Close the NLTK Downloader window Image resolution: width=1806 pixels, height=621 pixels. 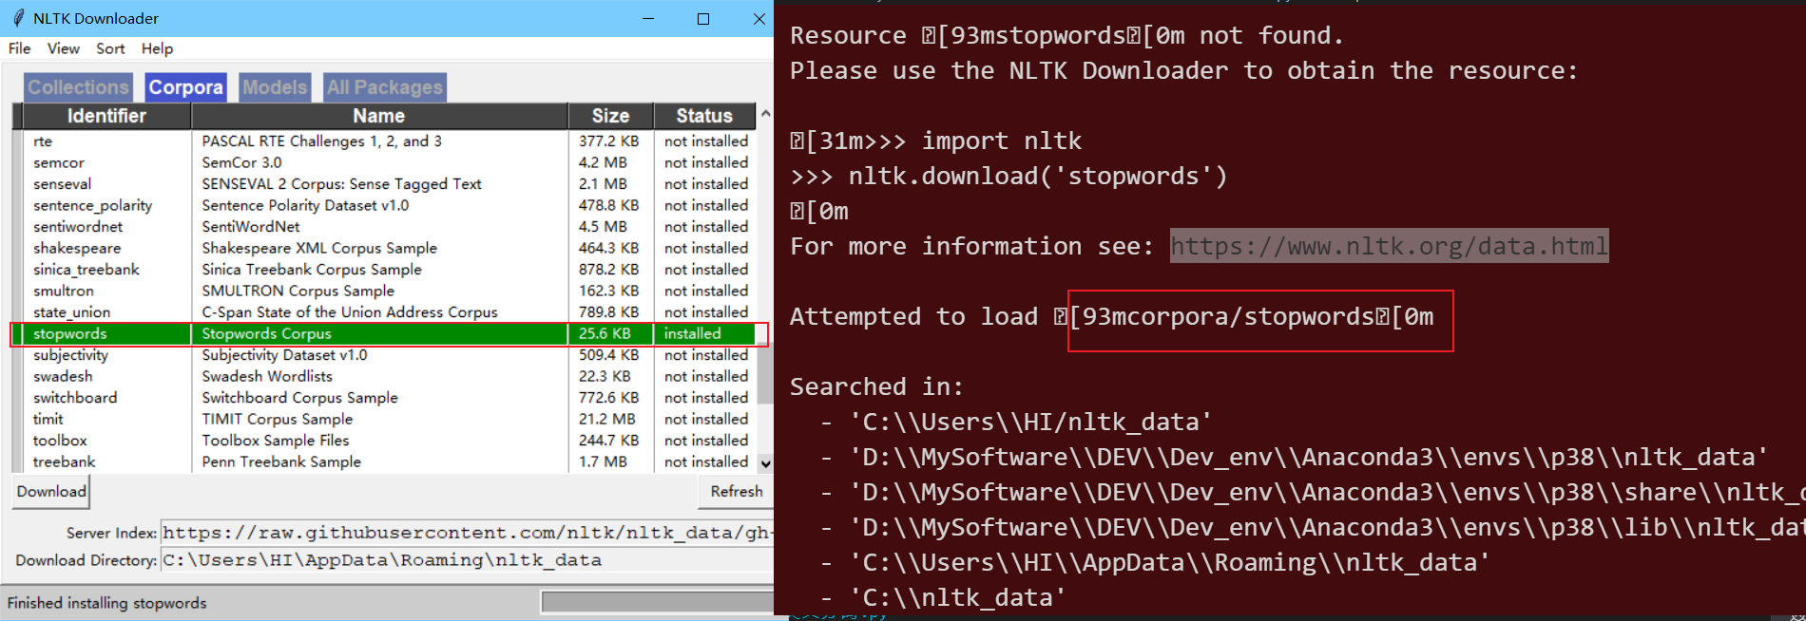point(759,18)
